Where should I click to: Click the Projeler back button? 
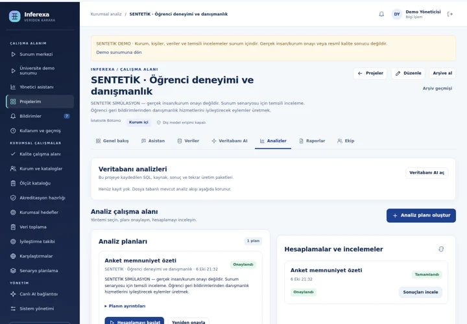(x=370, y=73)
